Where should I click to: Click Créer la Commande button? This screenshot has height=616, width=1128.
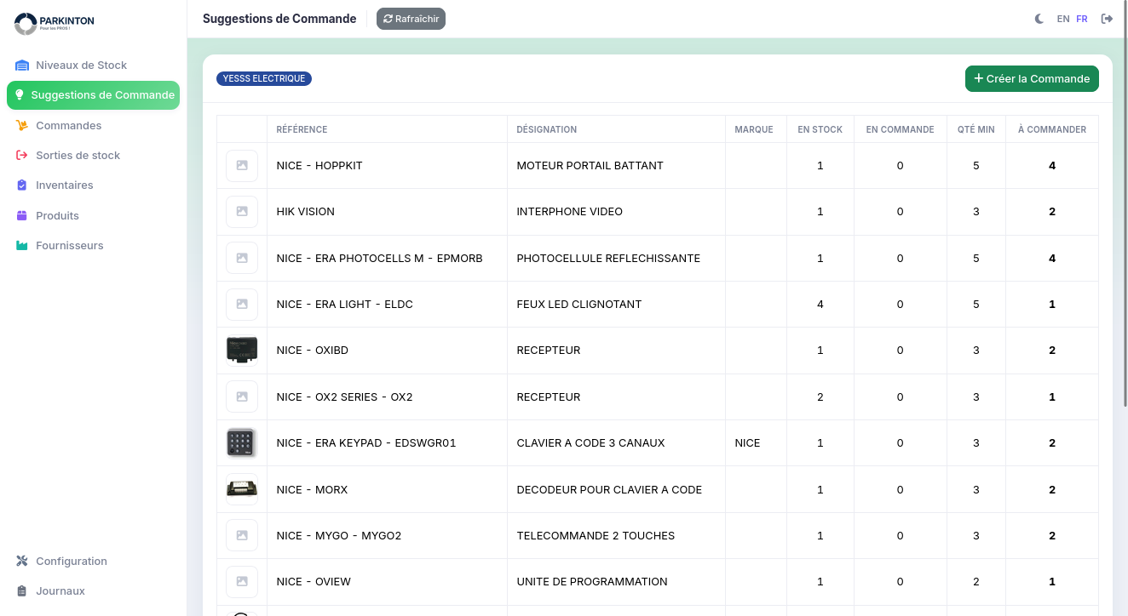1032,78
